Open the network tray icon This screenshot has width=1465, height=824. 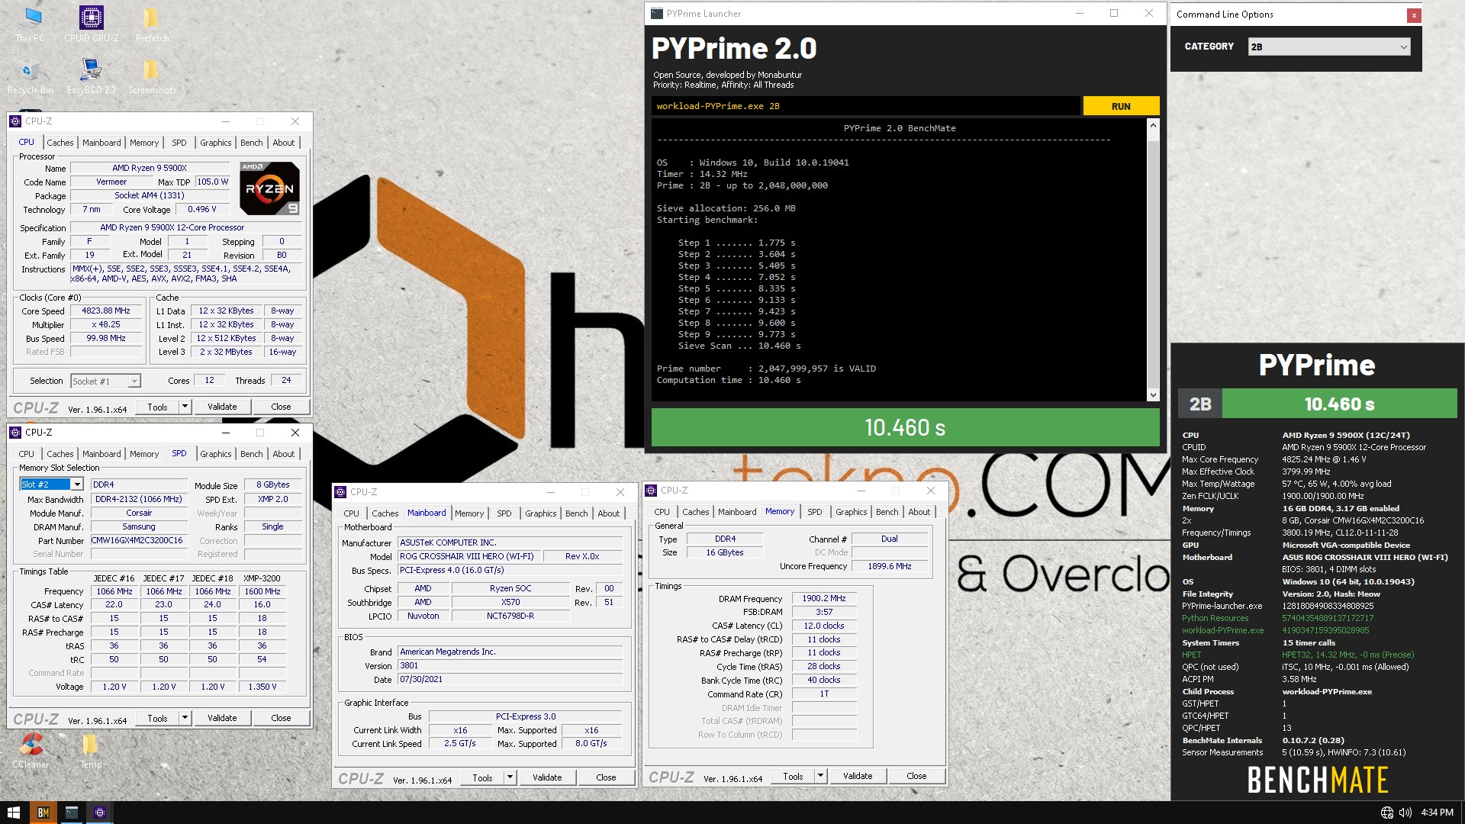(x=1386, y=813)
